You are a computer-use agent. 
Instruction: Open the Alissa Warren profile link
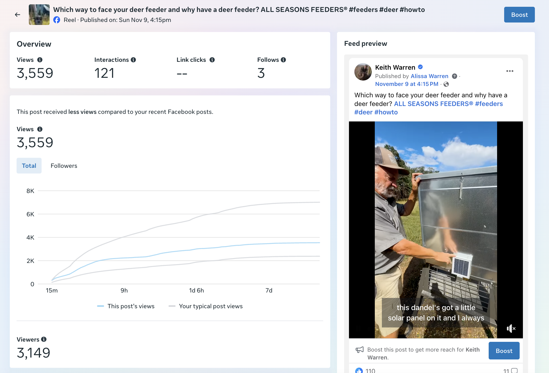pyautogui.click(x=429, y=76)
